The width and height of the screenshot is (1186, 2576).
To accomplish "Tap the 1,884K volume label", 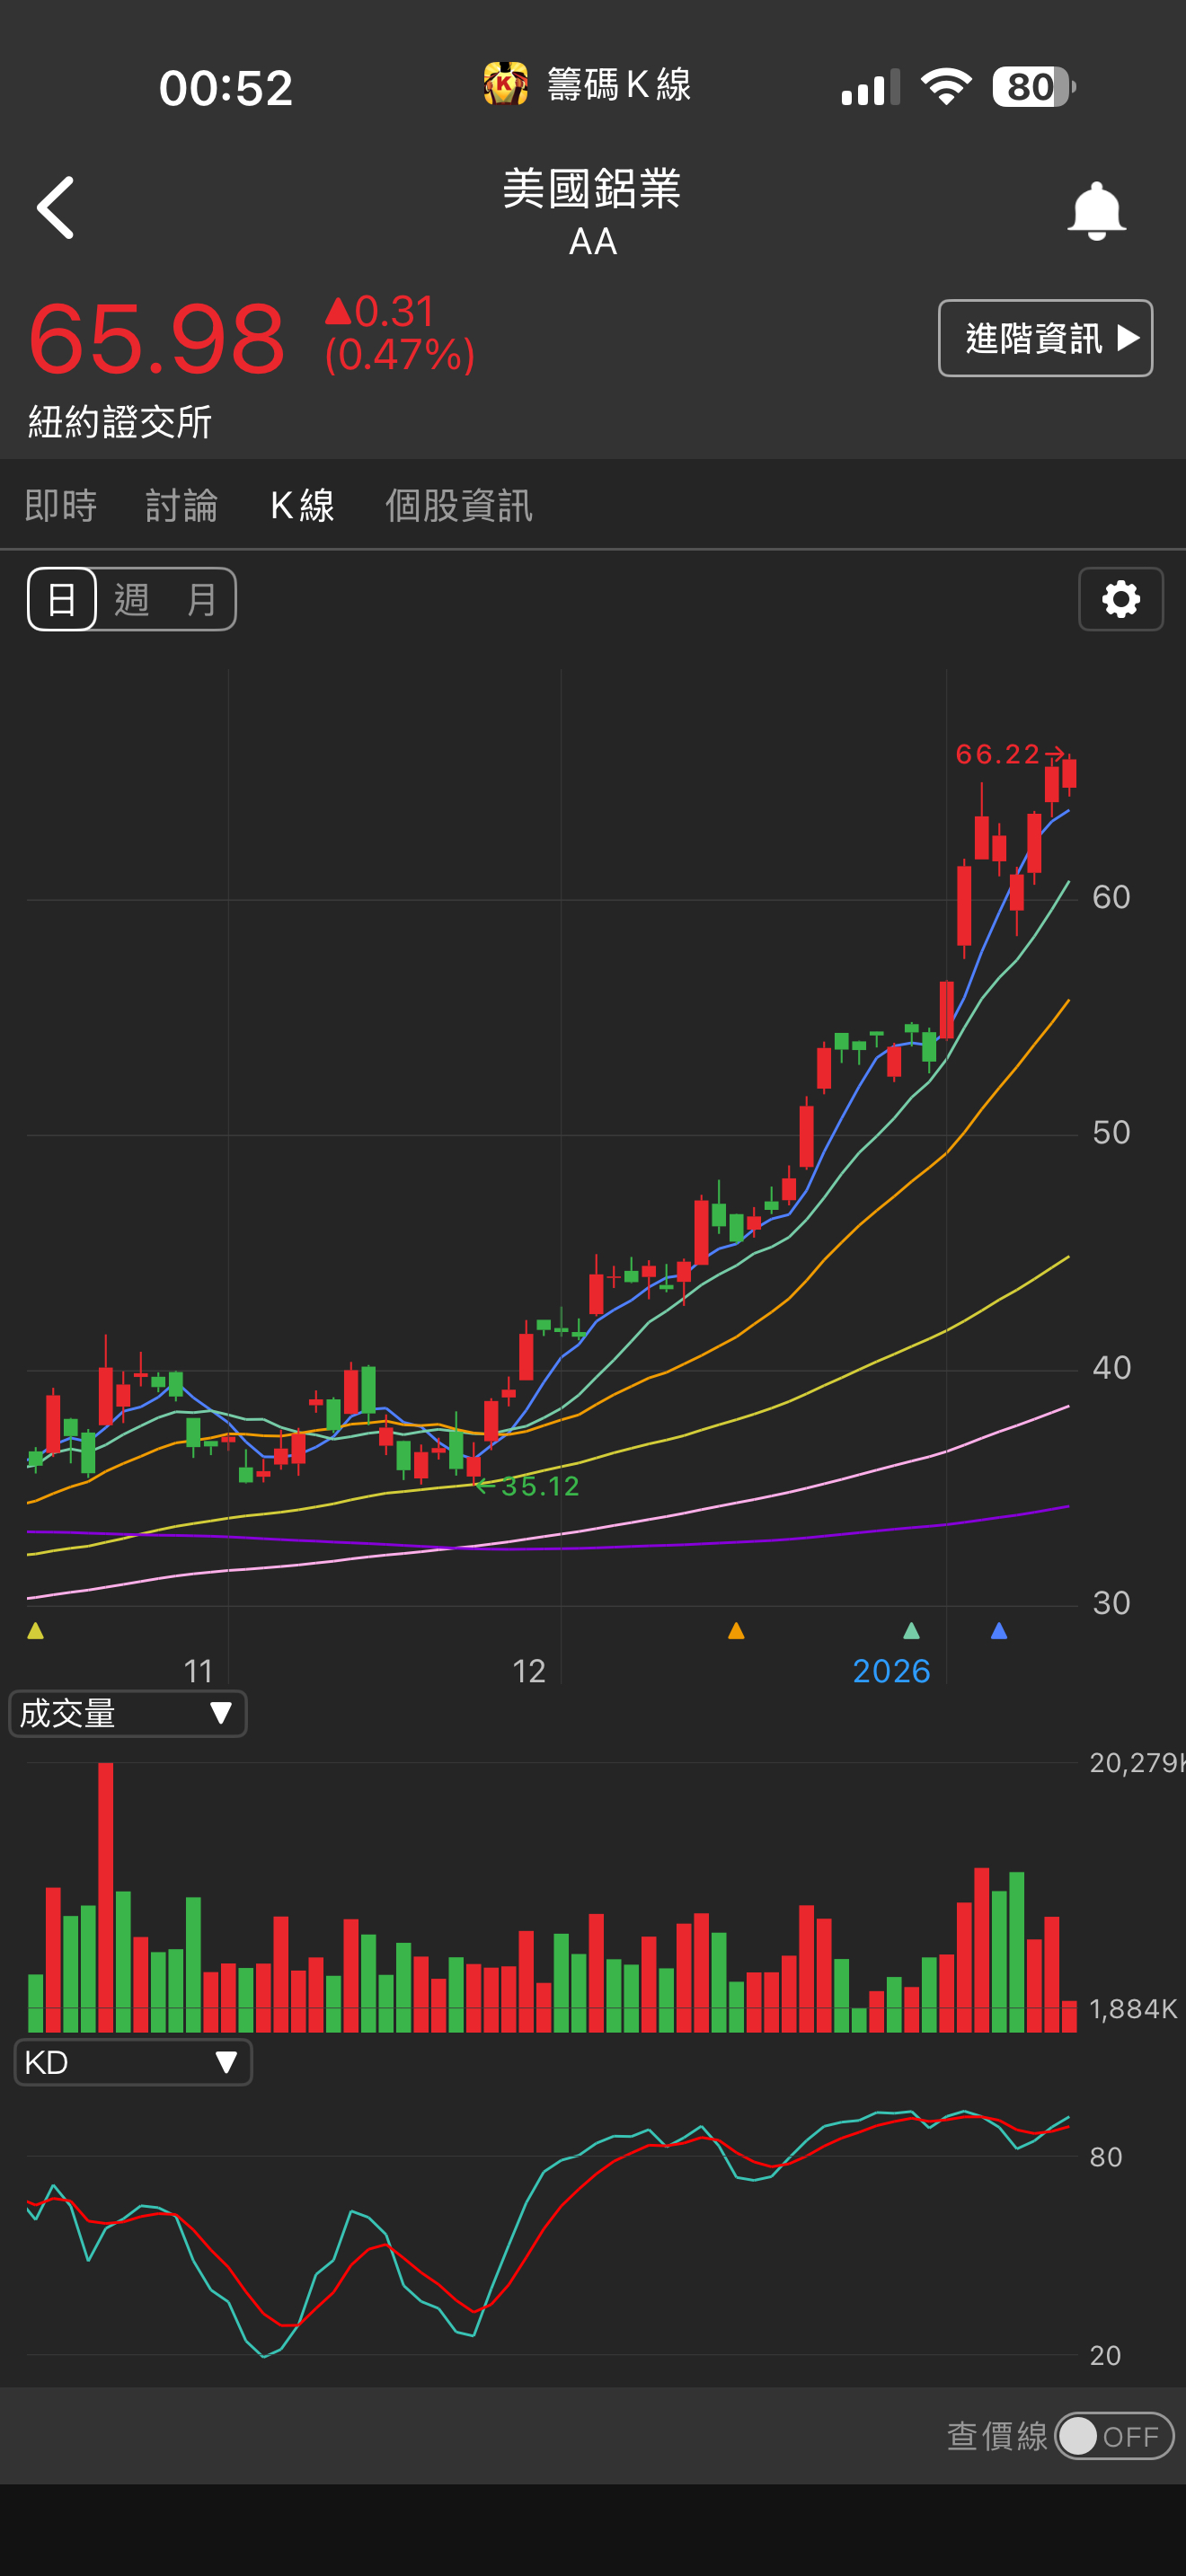I will point(1133,2009).
